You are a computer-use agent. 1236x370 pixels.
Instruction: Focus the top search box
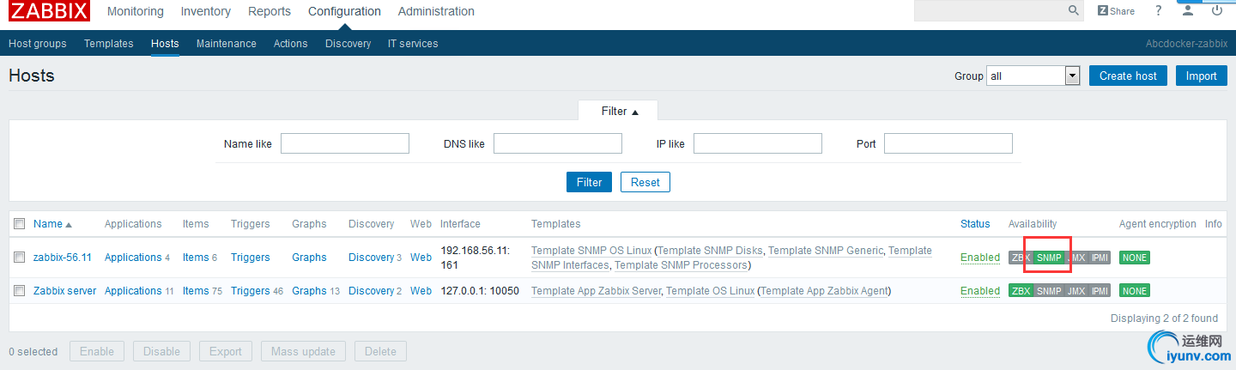[x=991, y=11]
